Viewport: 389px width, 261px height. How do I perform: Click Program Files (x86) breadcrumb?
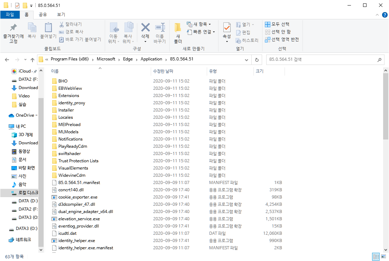point(70,59)
